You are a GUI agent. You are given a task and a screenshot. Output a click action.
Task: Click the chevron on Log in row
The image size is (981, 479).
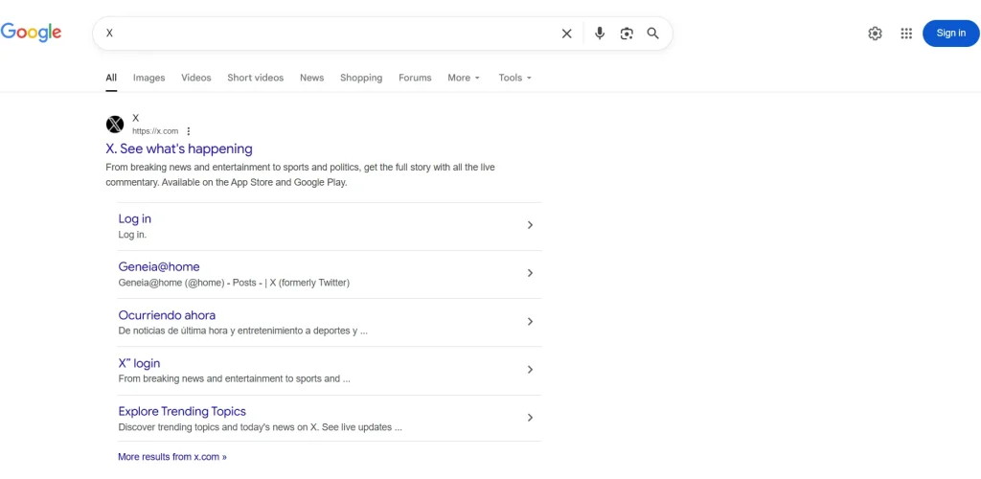[x=530, y=225]
